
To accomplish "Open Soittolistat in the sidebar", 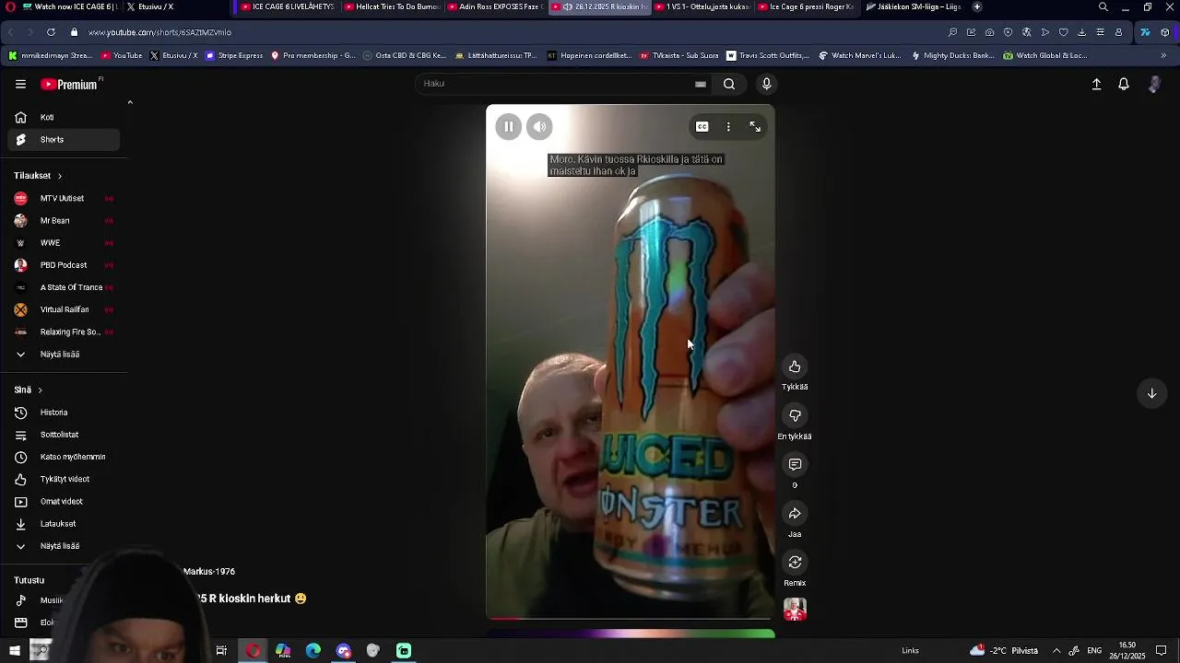I will [x=64, y=435].
